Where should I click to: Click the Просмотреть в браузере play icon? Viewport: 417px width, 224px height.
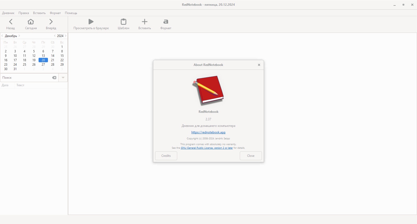point(91,22)
